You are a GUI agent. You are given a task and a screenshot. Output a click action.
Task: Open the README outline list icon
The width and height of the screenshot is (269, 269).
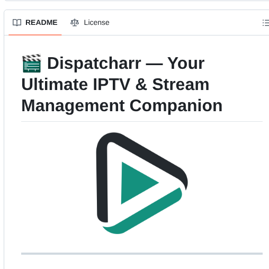pos(266,23)
